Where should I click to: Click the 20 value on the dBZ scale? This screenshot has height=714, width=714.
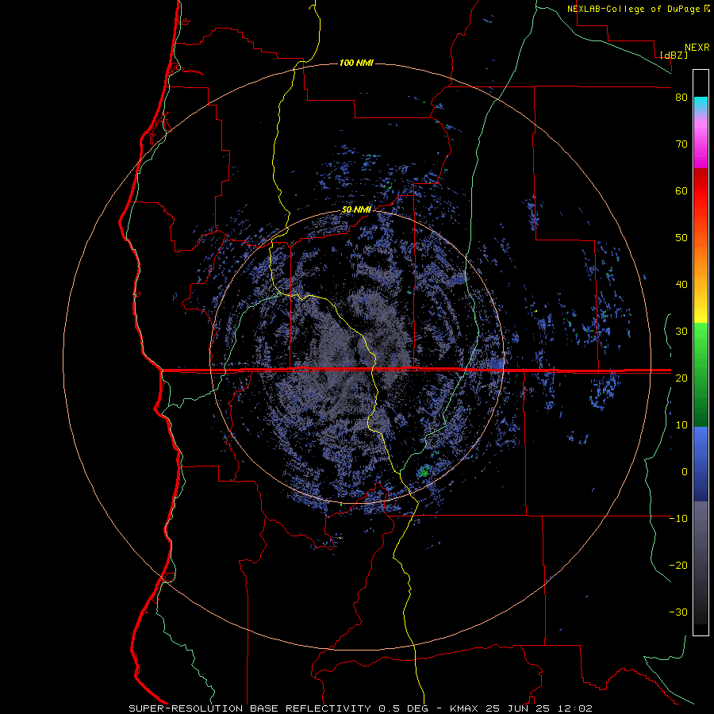point(681,378)
